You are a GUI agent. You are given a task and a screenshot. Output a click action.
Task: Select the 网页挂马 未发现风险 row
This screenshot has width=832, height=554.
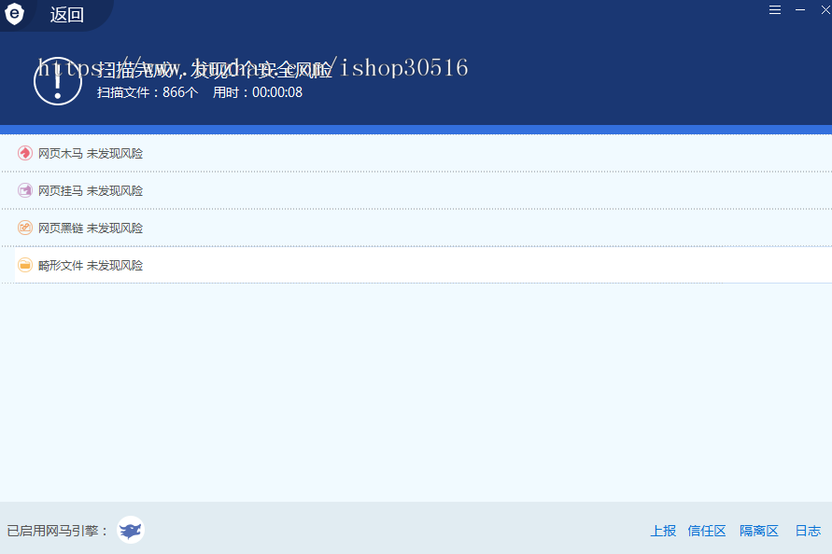pos(416,190)
